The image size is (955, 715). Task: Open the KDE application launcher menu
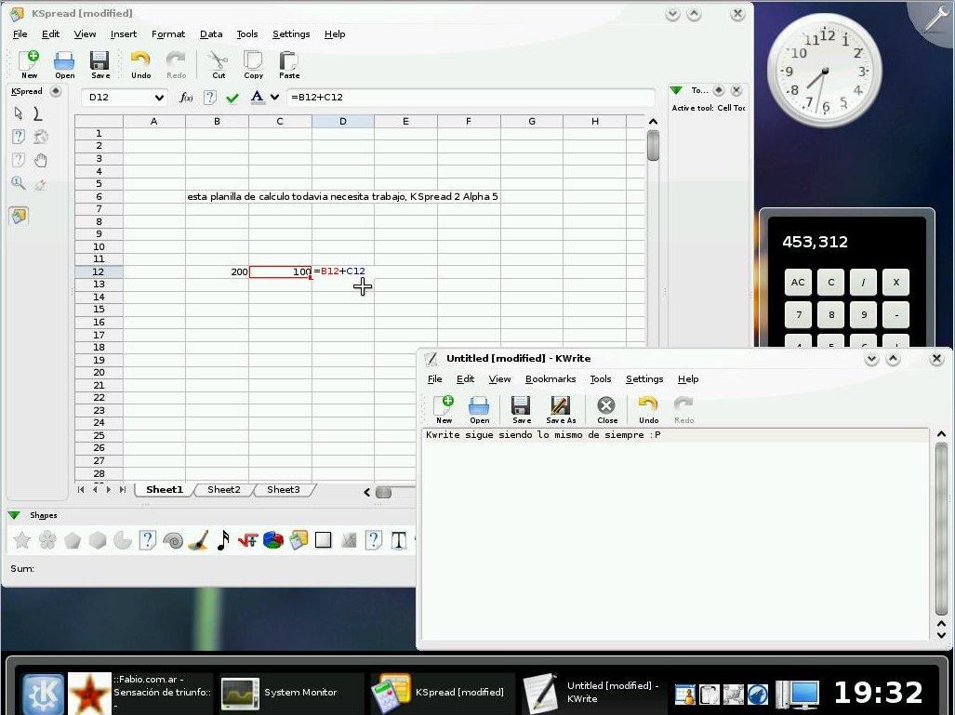pyautogui.click(x=43, y=693)
